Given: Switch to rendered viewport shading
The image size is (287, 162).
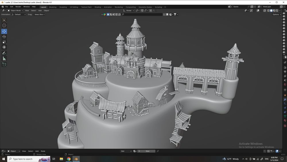Looking at the screenshot, I should click(277, 11).
